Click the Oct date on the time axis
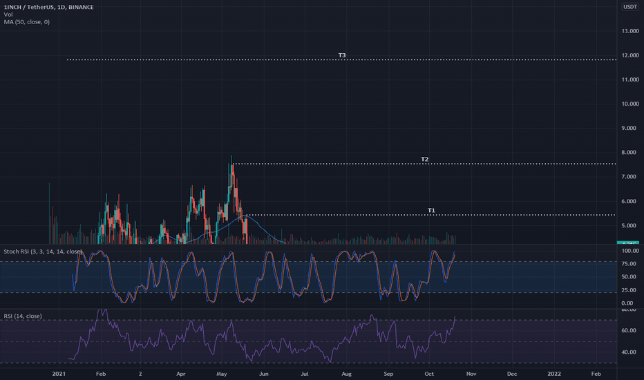Image resolution: width=644 pixels, height=380 pixels. tap(429, 374)
